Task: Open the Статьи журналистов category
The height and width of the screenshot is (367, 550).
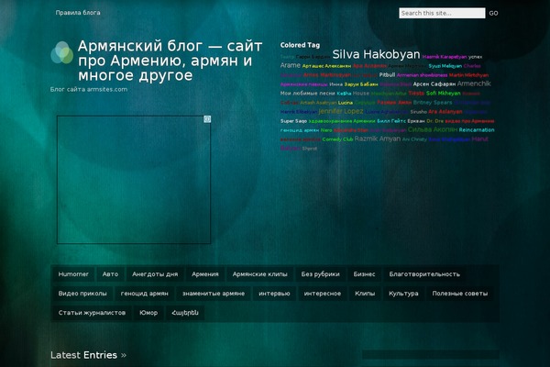Action: coord(92,313)
